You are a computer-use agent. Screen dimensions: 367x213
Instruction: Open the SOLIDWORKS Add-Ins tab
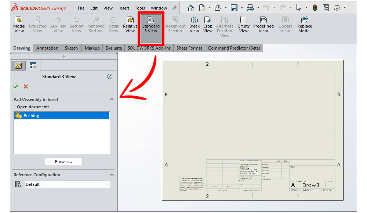(149, 48)
